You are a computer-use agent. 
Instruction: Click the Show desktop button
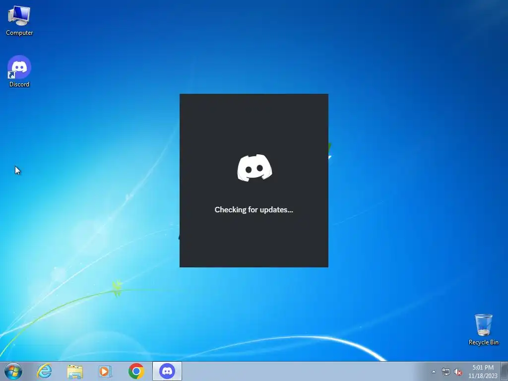(505, 371)
